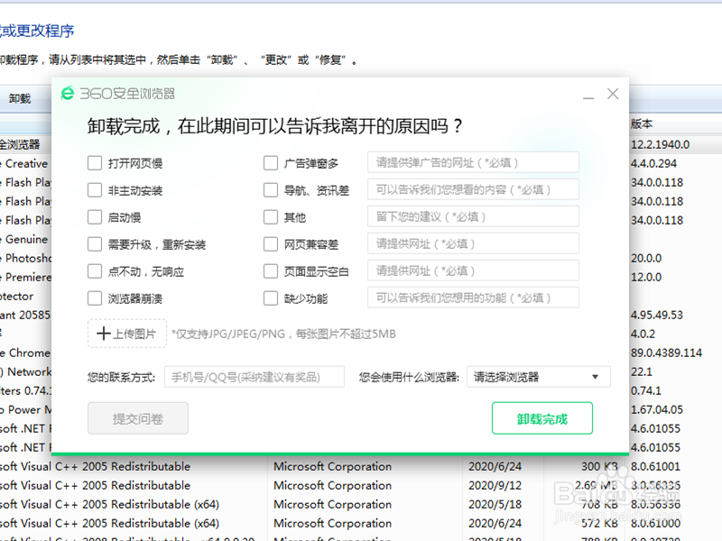Click the 360 browser logo icon
Image resolution: width=722 pixels, height=541 pixels.
coord(68,94)
